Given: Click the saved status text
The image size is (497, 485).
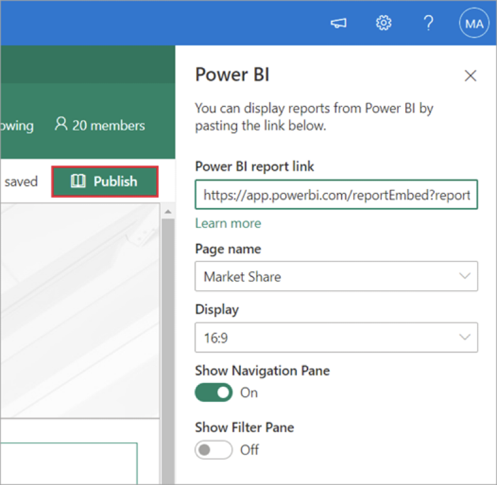Looking at the screenshot, I should 21,181.
